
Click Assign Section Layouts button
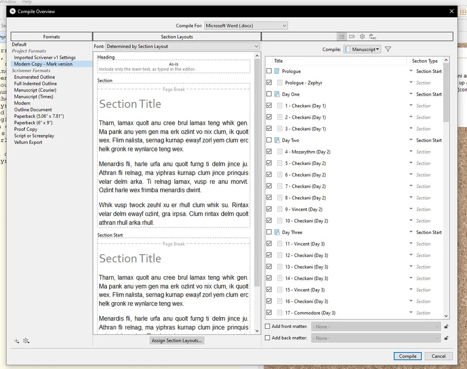(177, 341)
